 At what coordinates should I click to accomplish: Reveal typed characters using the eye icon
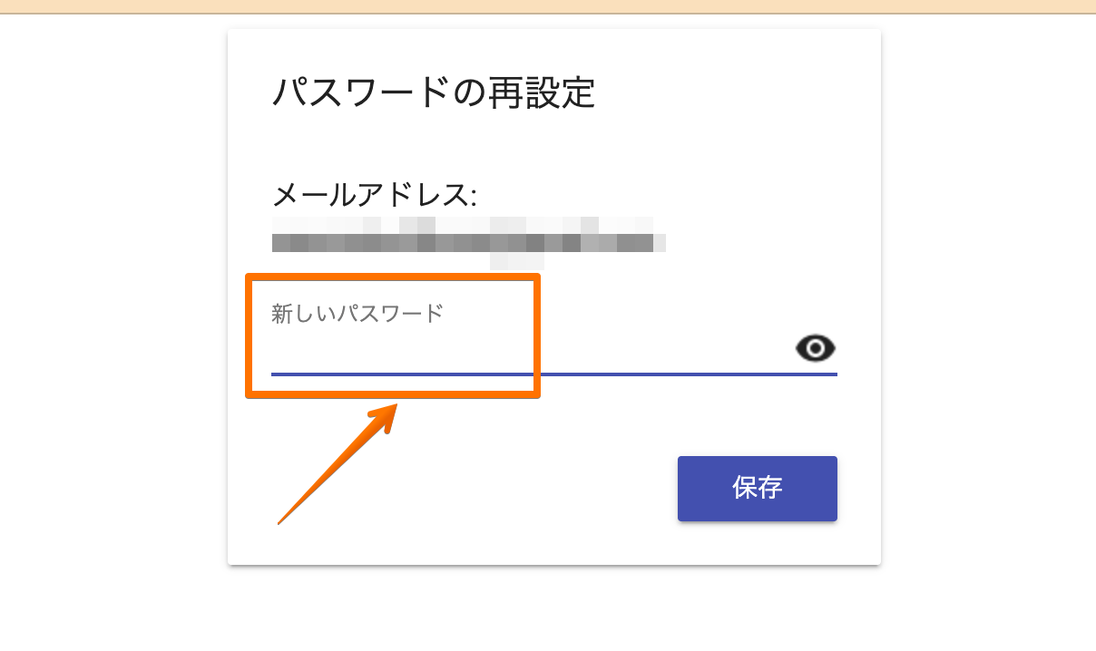click(816, 348)
